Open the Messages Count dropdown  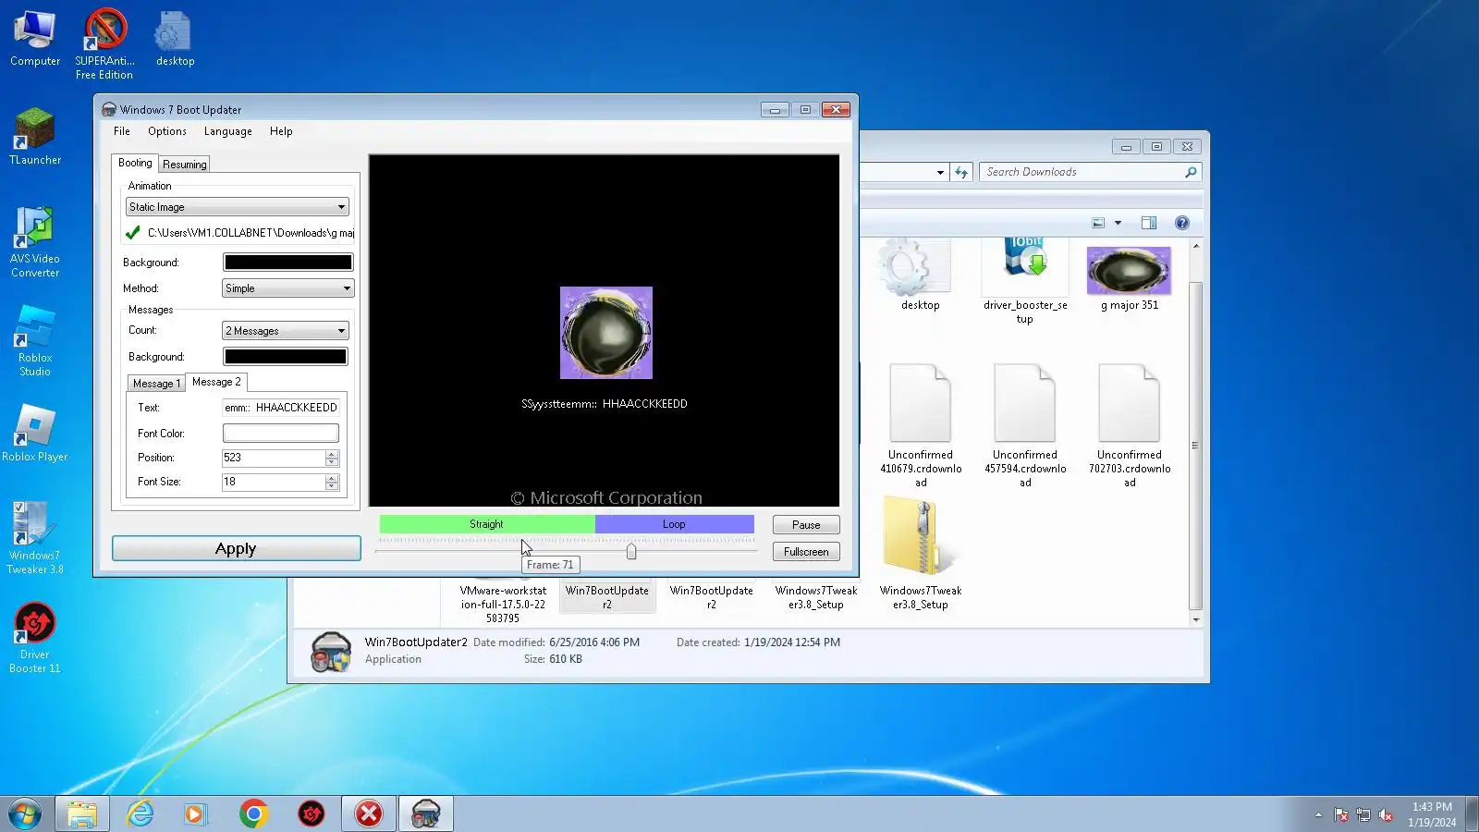pos(285,331)
